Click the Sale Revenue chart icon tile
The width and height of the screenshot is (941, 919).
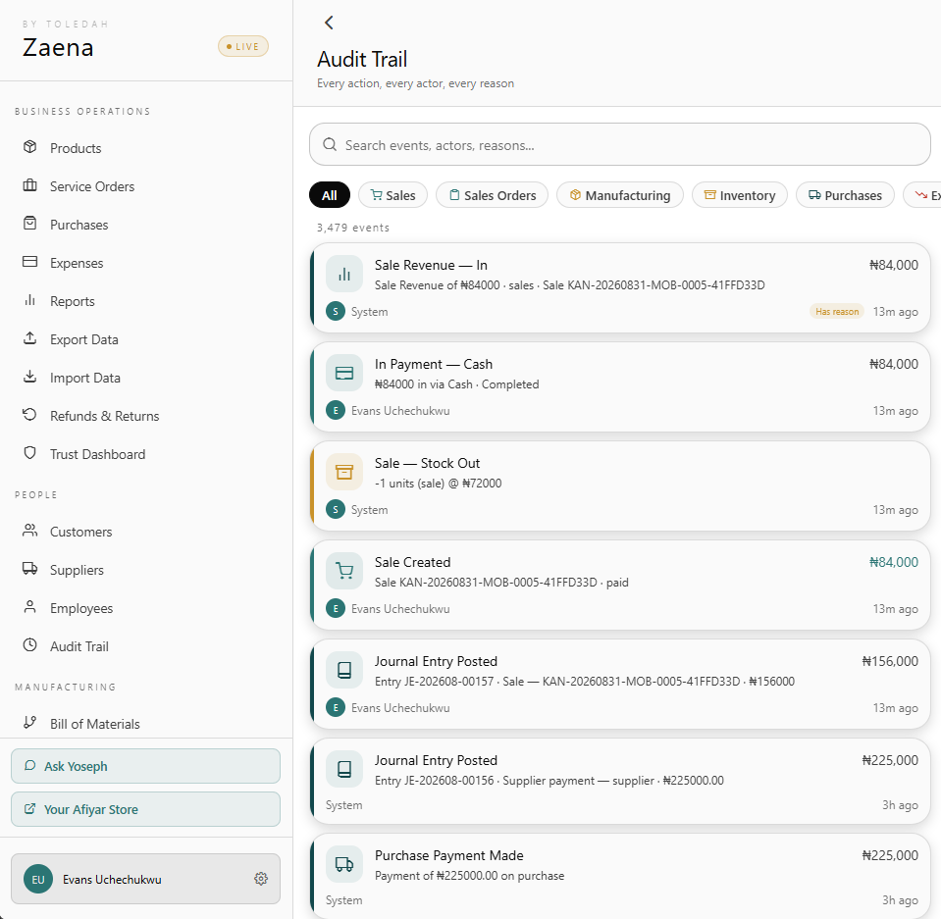coord(344,274)
